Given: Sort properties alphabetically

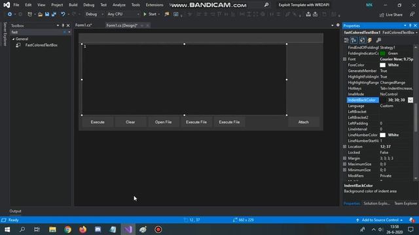Looking at the screenshot, I should pyautogui.click(x=354, y=40).
